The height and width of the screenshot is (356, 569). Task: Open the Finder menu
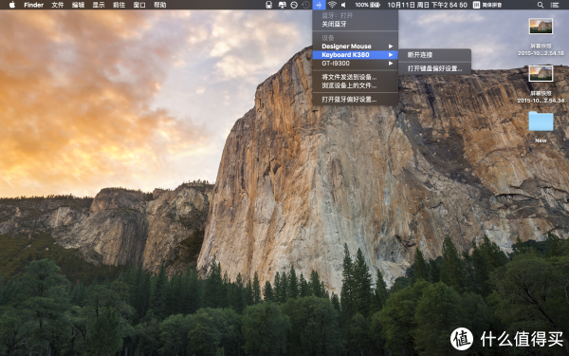coord(34,5)
